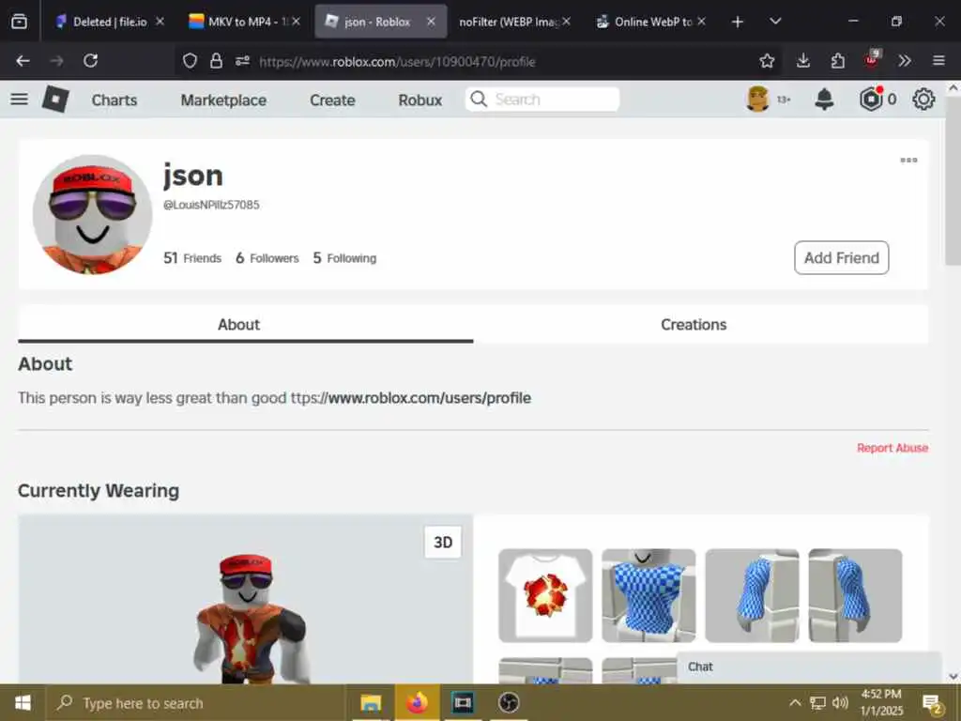Open the tracking protection shield icon

pos(190,61)
